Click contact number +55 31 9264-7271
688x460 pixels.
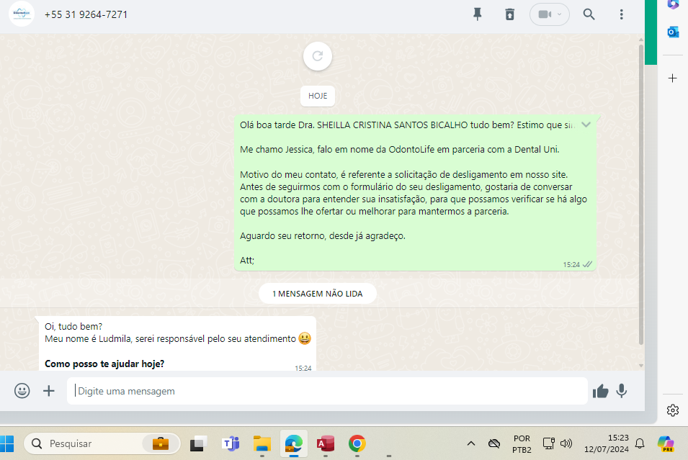pyautogui.click(x=86, y=14)
